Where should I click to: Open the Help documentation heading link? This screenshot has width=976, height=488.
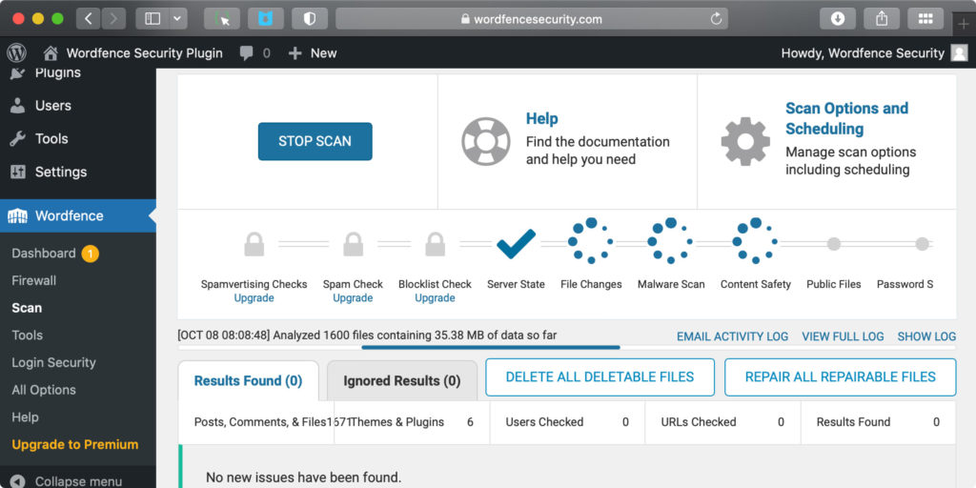(x=541, y=118)
